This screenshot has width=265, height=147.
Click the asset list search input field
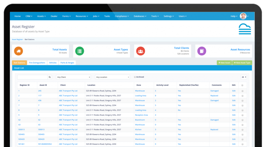click(32, 77)
